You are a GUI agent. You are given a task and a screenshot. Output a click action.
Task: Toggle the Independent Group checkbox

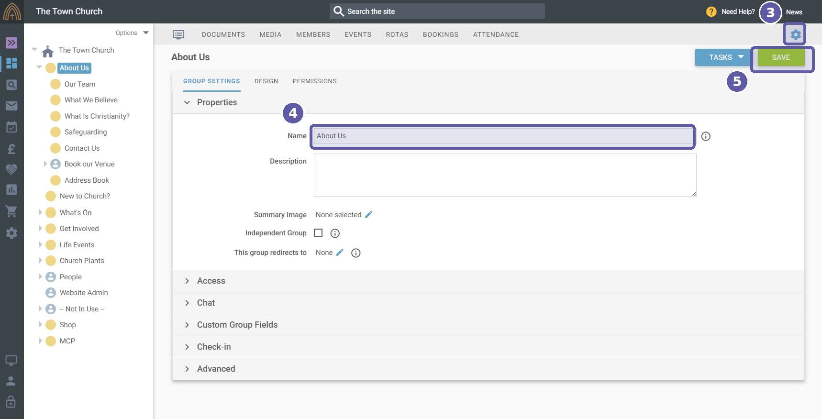coord(318,233)
